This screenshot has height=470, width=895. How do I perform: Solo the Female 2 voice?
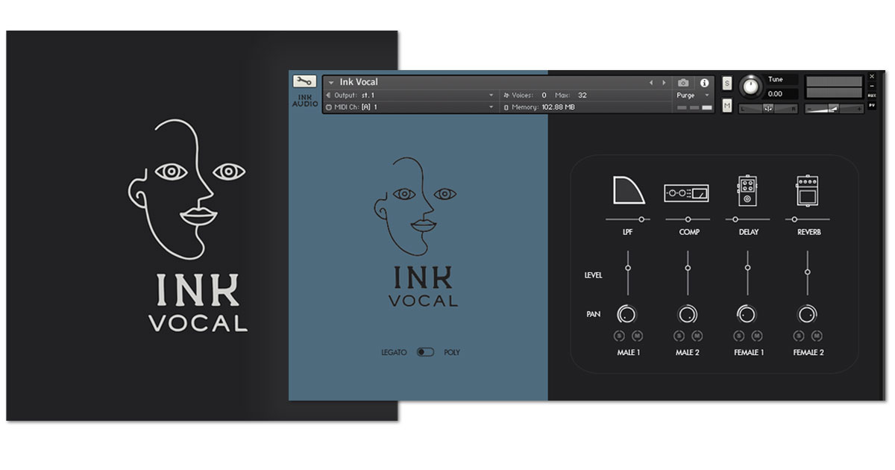pyautogui.click(x=799, y=336)
